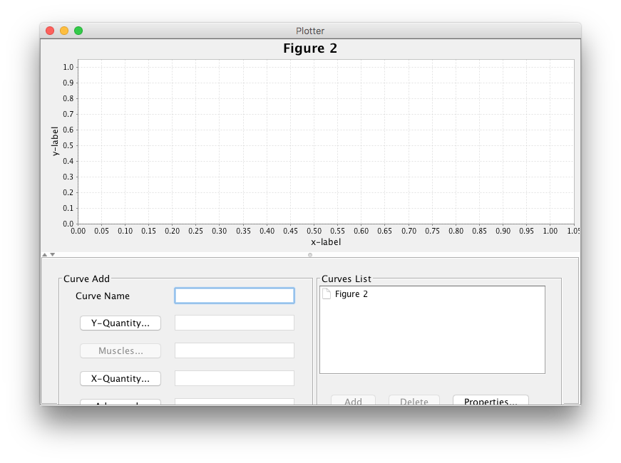Click the x-label axis label
Screen dimensions: 621x463
(x=326, y=241)
